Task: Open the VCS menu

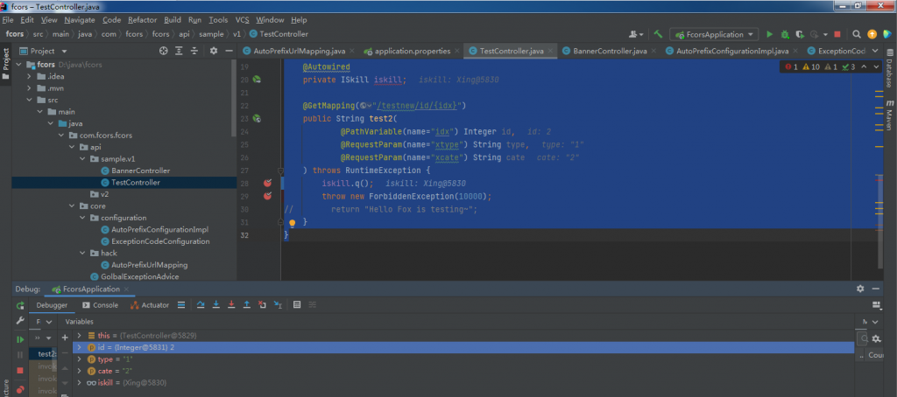Action: tap(243, 19)
